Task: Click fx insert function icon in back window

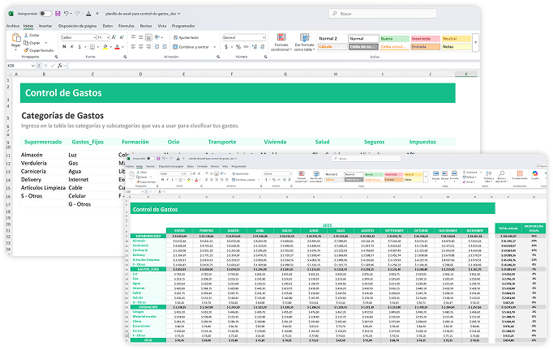Action: pyautogui.click(x=60, y=66)
